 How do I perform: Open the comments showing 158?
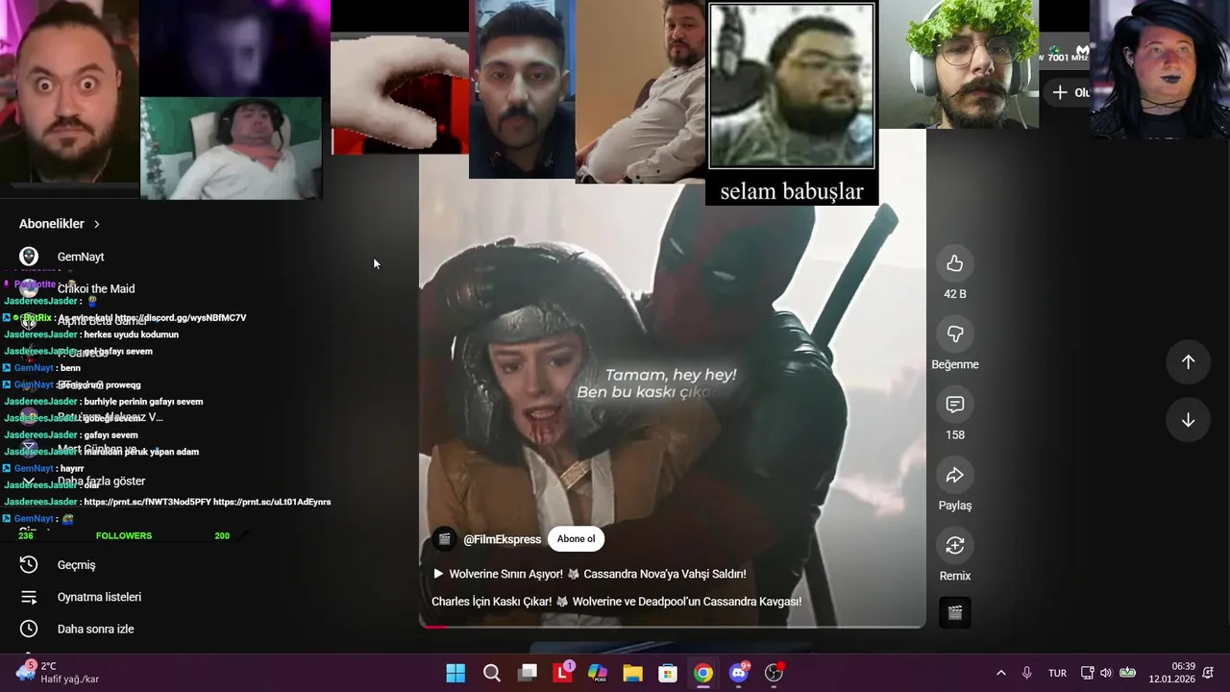[954, 405]
